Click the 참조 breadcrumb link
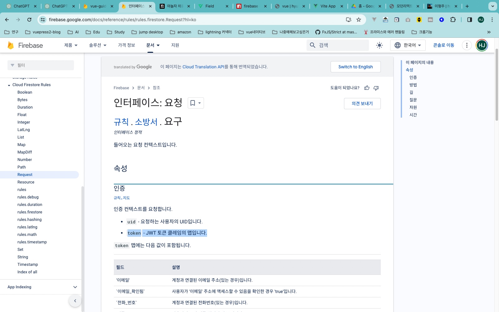 click(156, 88)
